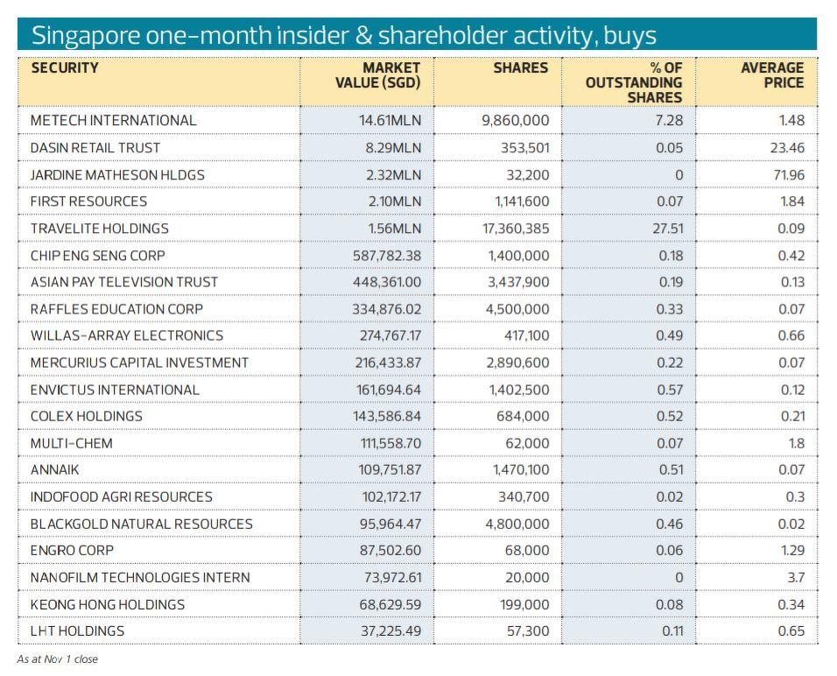
Task: Click the % OF OUTSTANDING SHARES header
Action: click(x=634, y=82)
